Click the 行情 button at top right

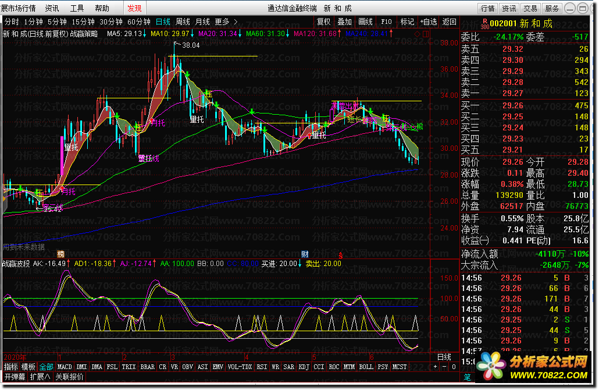pos(487,8)
